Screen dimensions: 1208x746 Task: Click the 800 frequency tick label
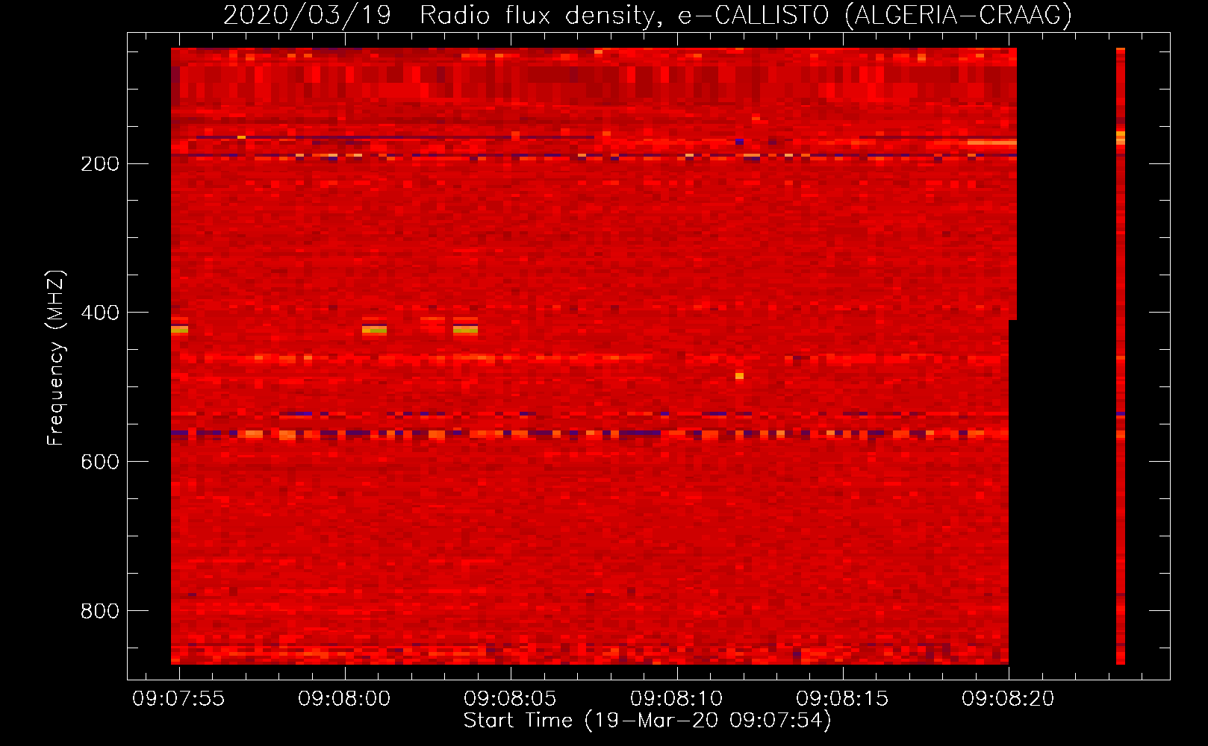(x=100, y=611)
